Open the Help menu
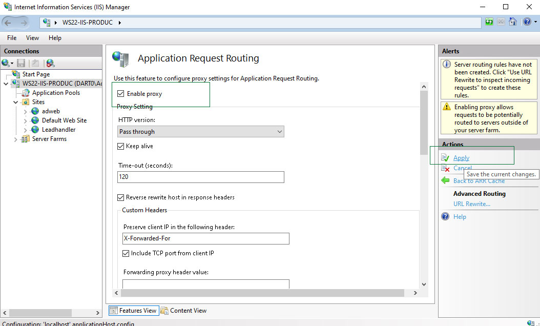The width and height of the screenshot is (540, 326). [x=55, y=38]
